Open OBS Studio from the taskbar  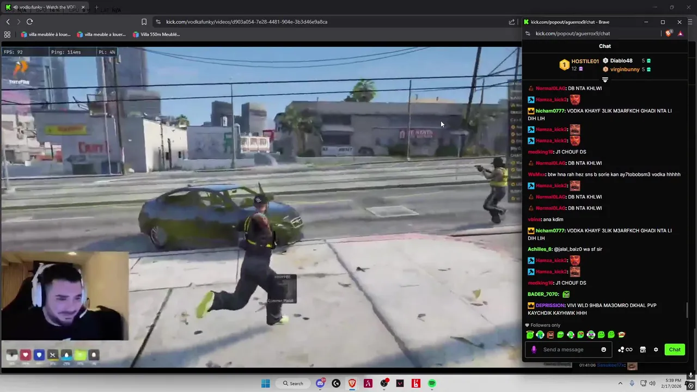point(384,383)
